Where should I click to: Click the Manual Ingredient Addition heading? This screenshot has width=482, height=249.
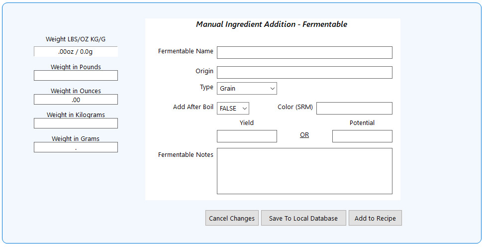click(272, 24)
